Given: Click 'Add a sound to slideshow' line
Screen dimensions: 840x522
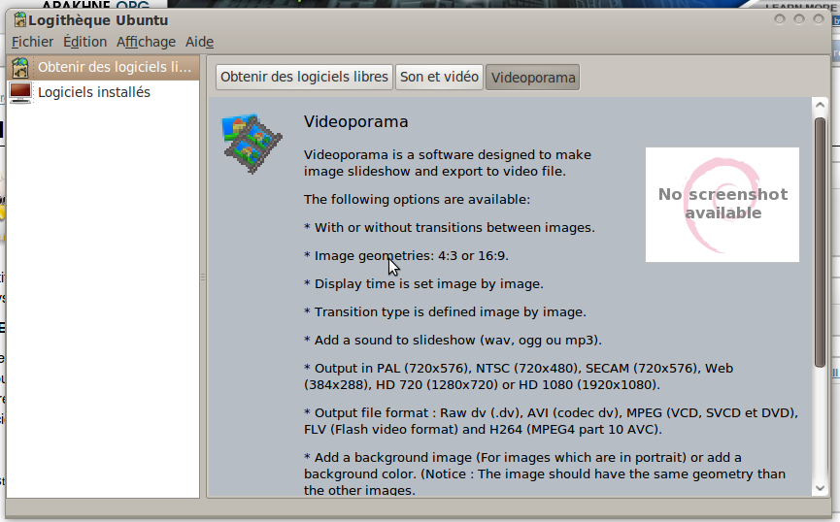Looking at the screenshot, I should [x=454, y=341].
